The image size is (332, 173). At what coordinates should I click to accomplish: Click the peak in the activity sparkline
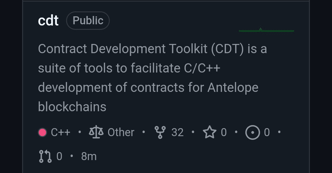tap(260, 29)
